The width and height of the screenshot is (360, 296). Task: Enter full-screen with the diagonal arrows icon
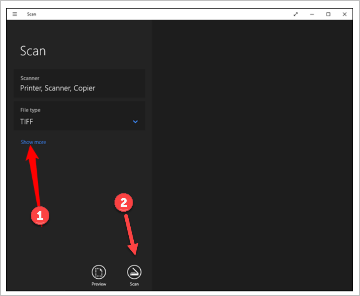[296, 14]
